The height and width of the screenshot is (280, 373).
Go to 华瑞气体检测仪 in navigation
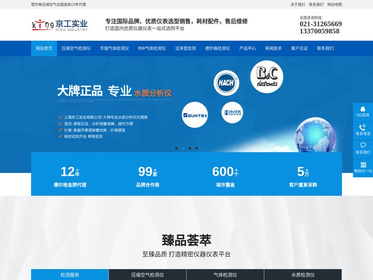coord(114,48)
